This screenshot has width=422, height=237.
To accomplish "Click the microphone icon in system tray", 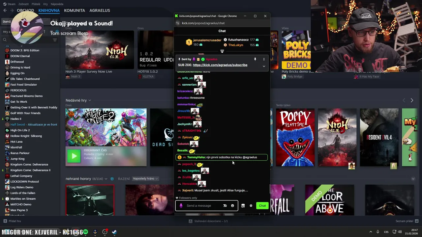I will click(x=378, y=232).
